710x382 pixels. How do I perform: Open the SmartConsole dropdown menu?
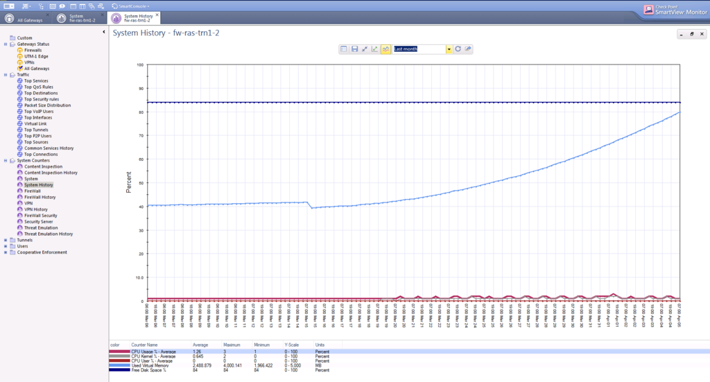click(x=131, y=6)
